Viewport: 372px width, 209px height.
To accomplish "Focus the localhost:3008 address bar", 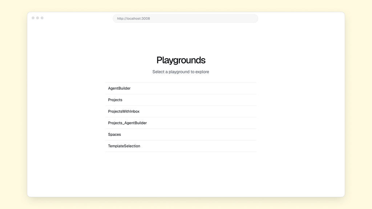I will 185,19.
